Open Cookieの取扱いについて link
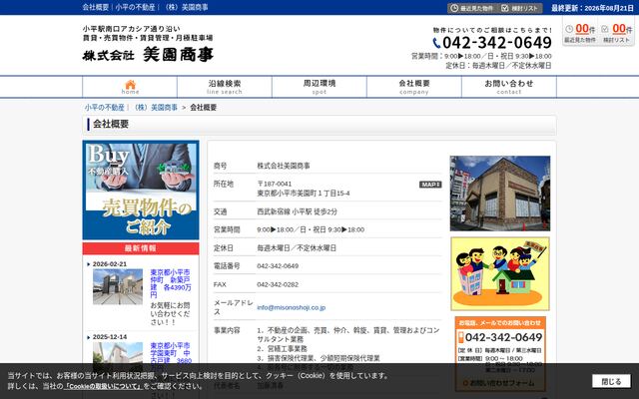Viewport: 639px width, 399px height. coord(104,386)
